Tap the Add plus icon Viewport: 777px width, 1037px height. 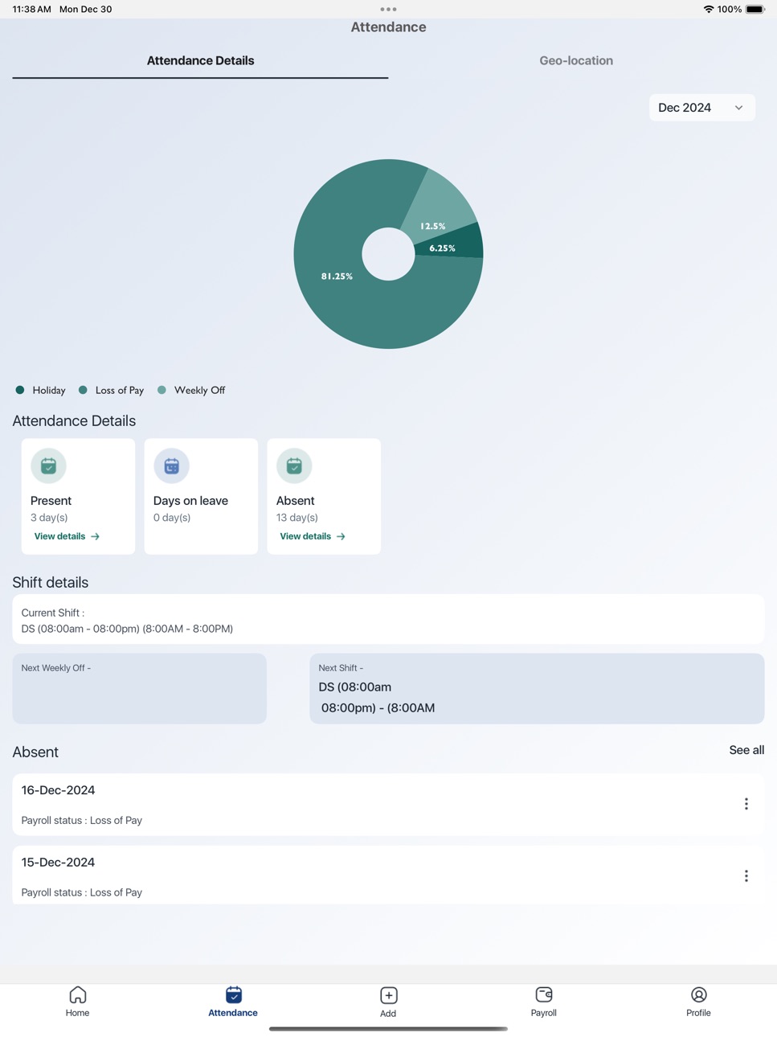(389, 995)
